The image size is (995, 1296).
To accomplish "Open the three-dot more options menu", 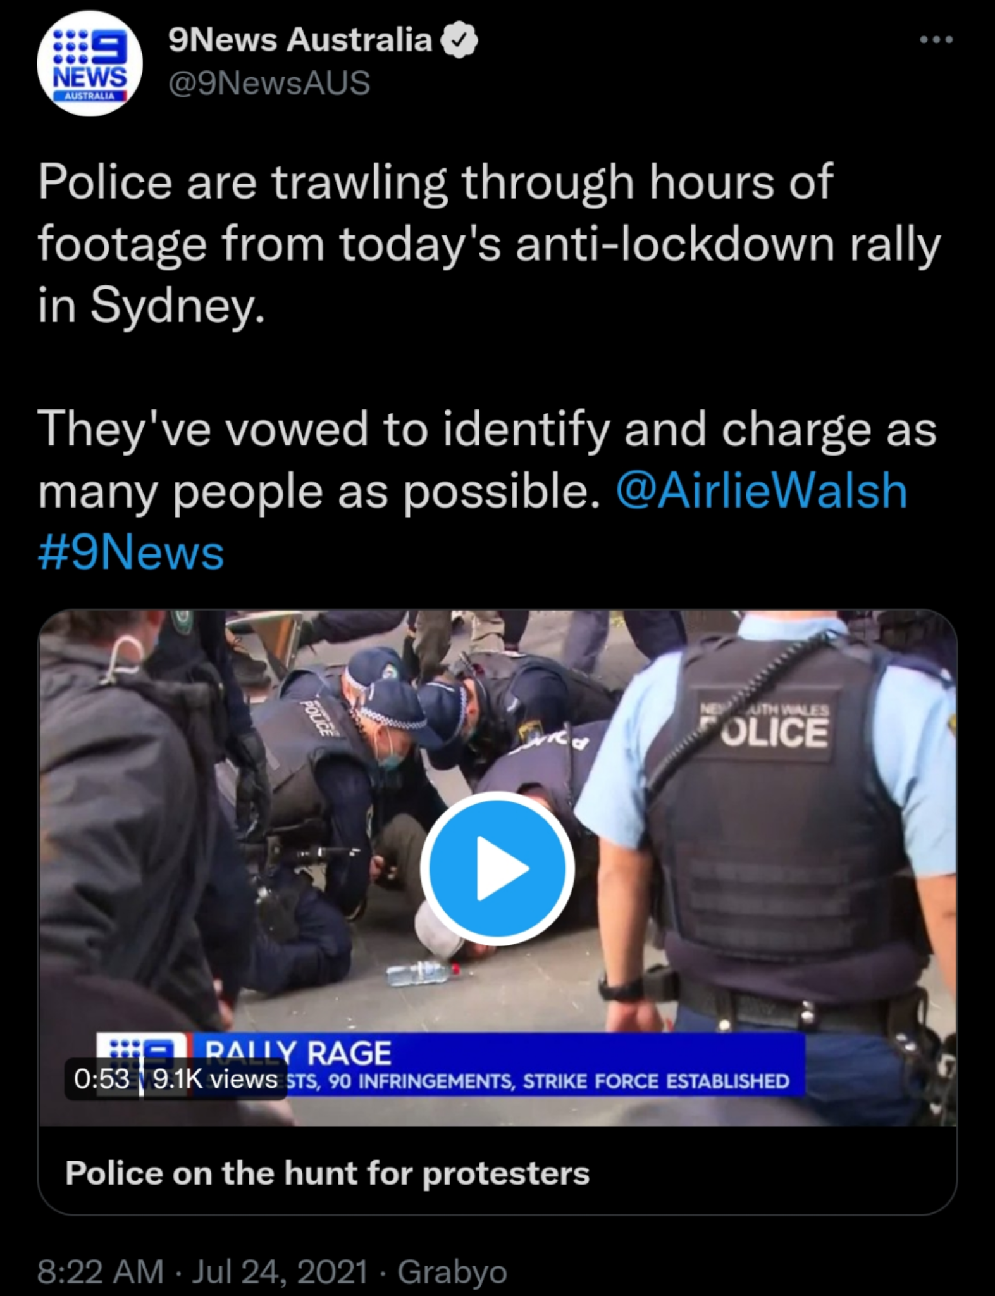I will [936, 40].
